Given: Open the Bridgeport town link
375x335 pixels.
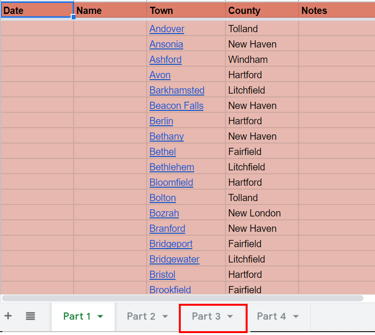Looking at the screenshot, I should point(171,244).
